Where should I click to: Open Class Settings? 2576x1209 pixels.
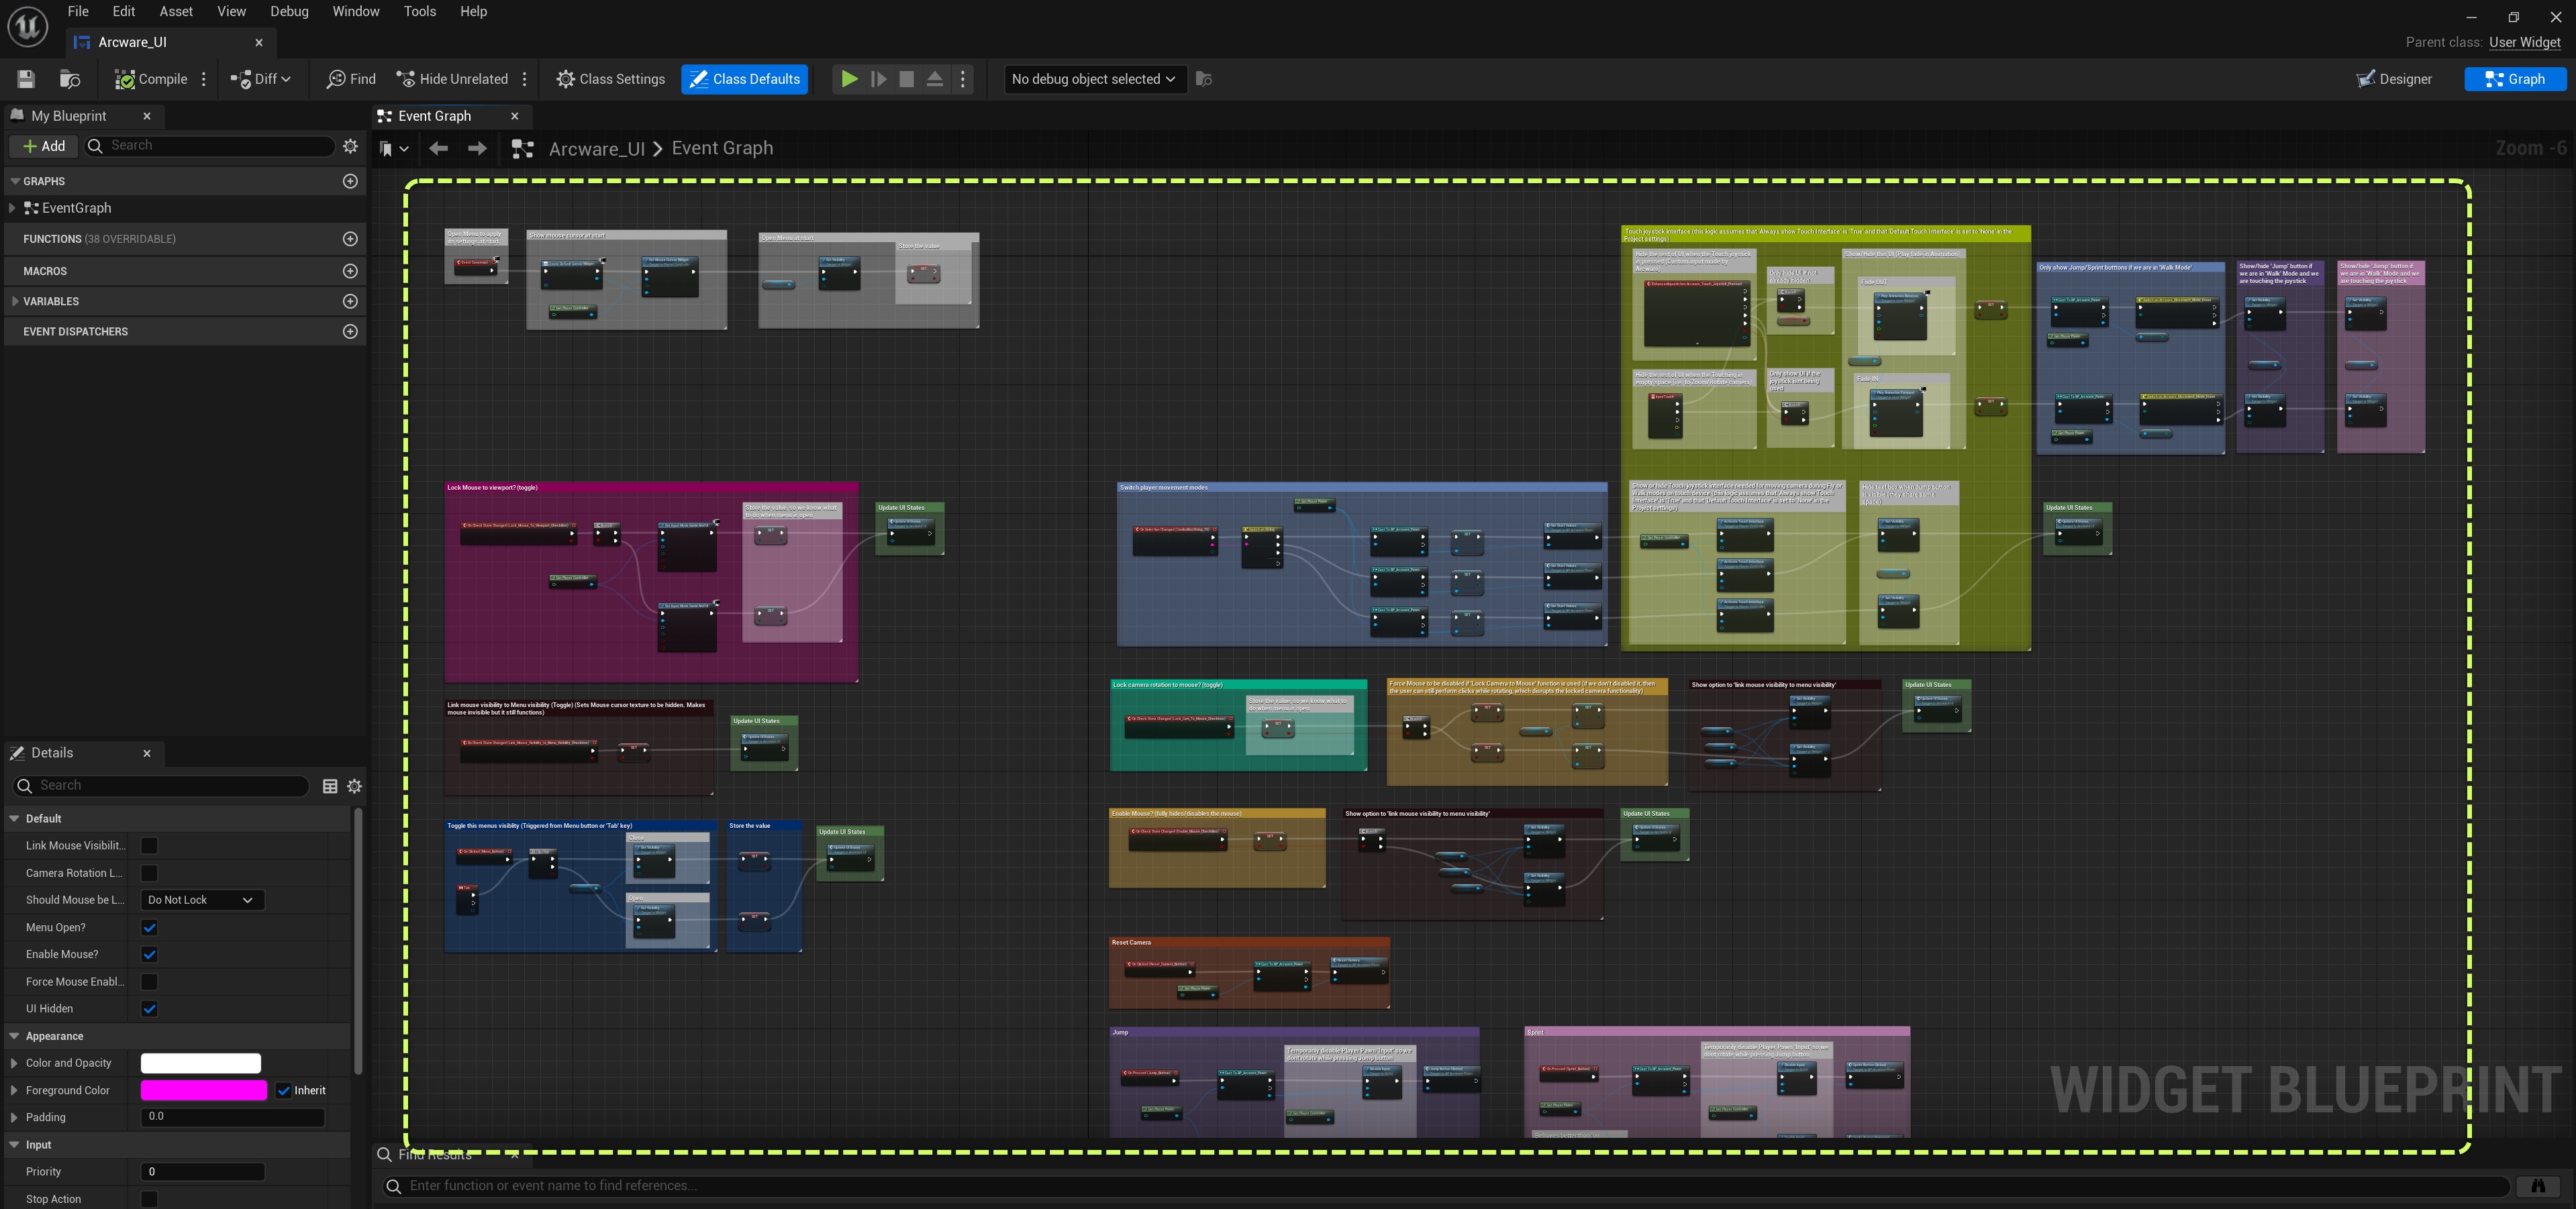click(x=610, y=79)
